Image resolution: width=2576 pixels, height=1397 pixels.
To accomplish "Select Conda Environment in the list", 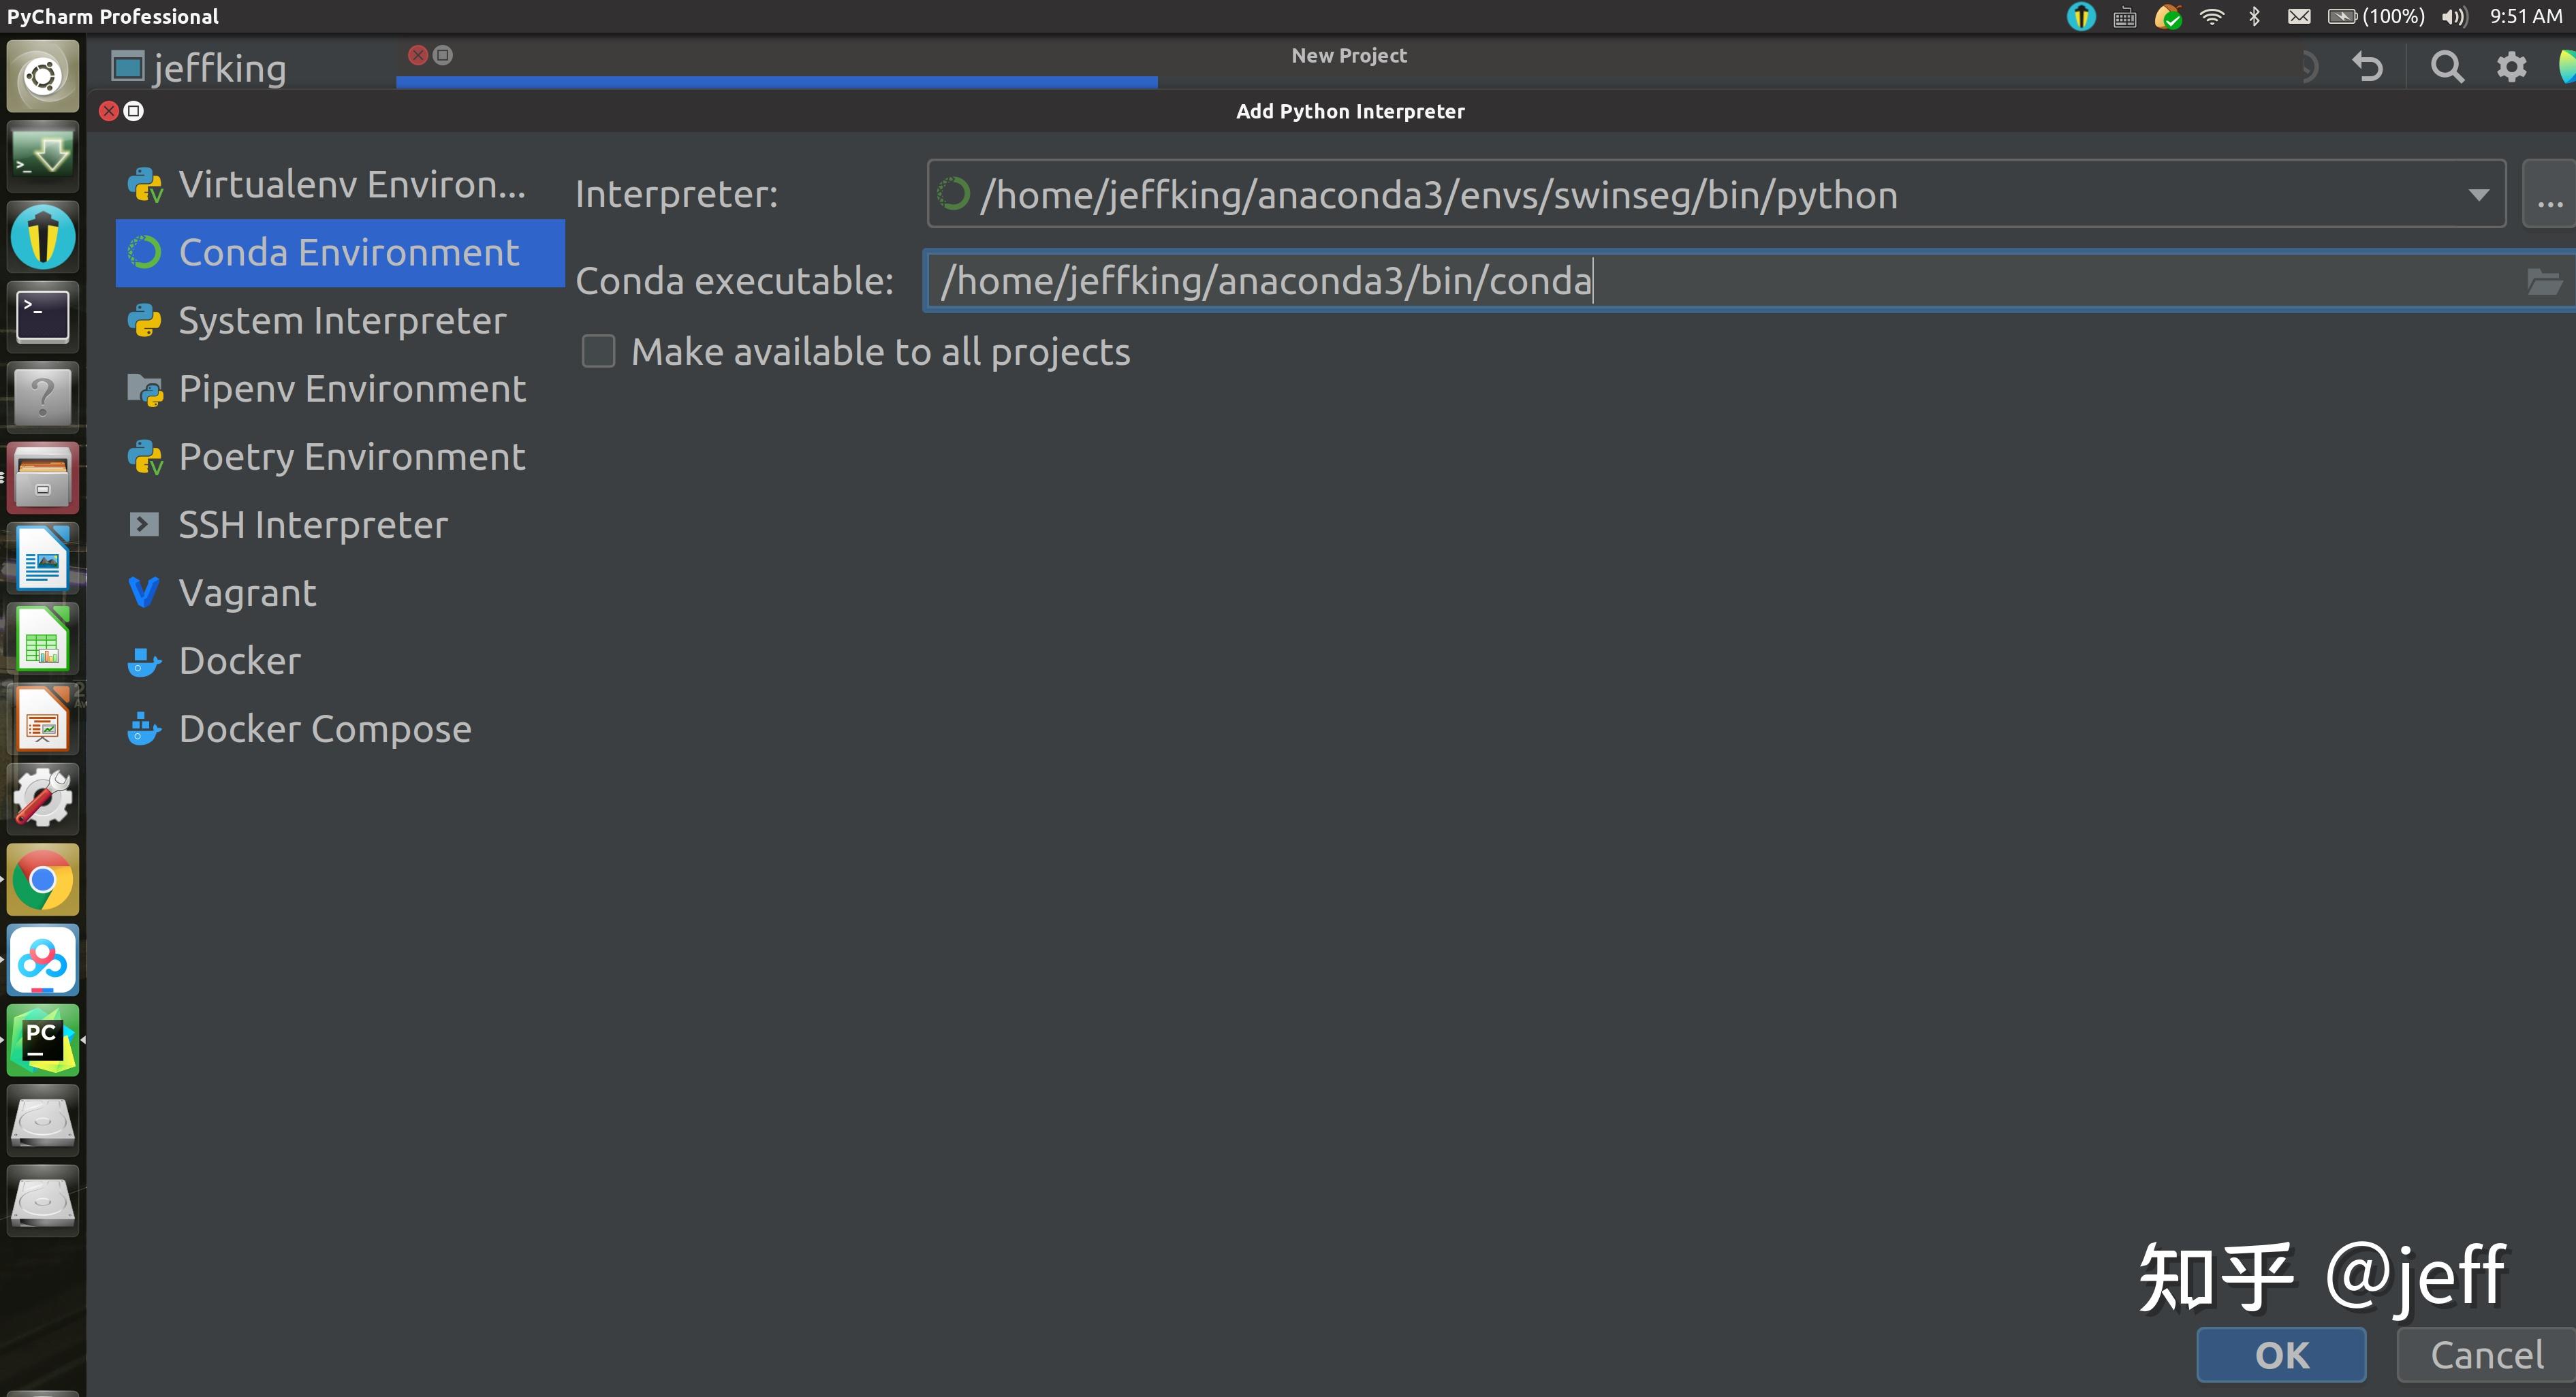I will click(x=340, y=253).
